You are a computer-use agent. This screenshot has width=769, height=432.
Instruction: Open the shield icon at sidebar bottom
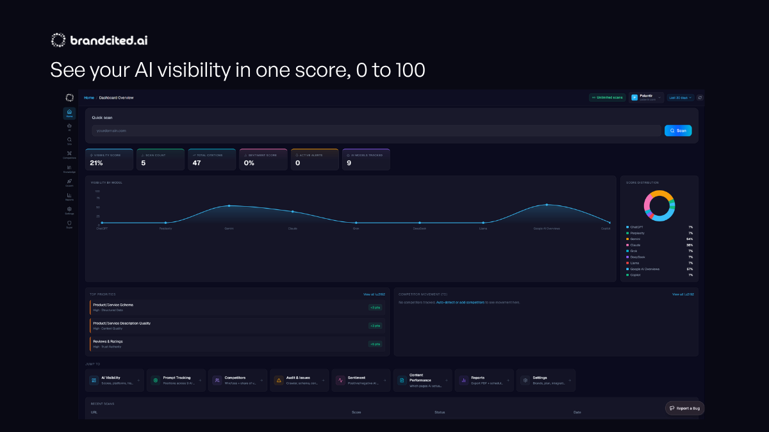[x=69, y=224]
